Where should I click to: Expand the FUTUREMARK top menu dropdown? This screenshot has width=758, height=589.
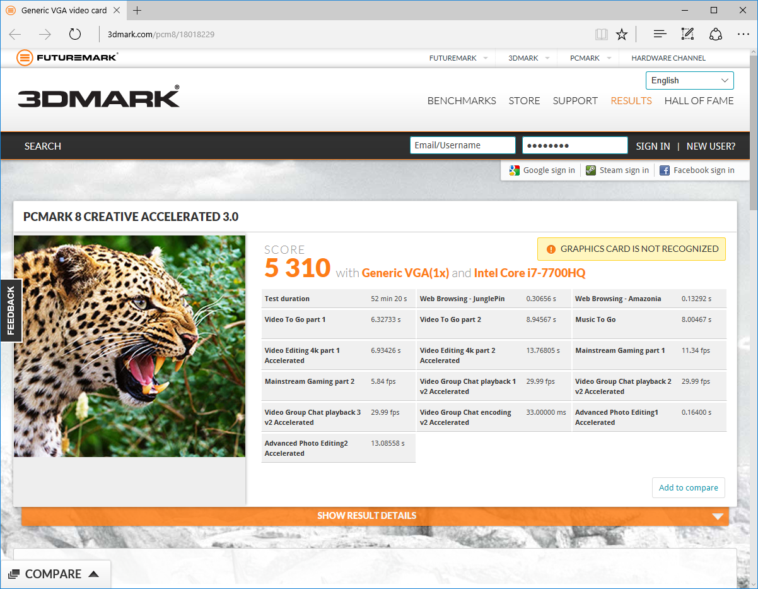(x=486, y=58)
